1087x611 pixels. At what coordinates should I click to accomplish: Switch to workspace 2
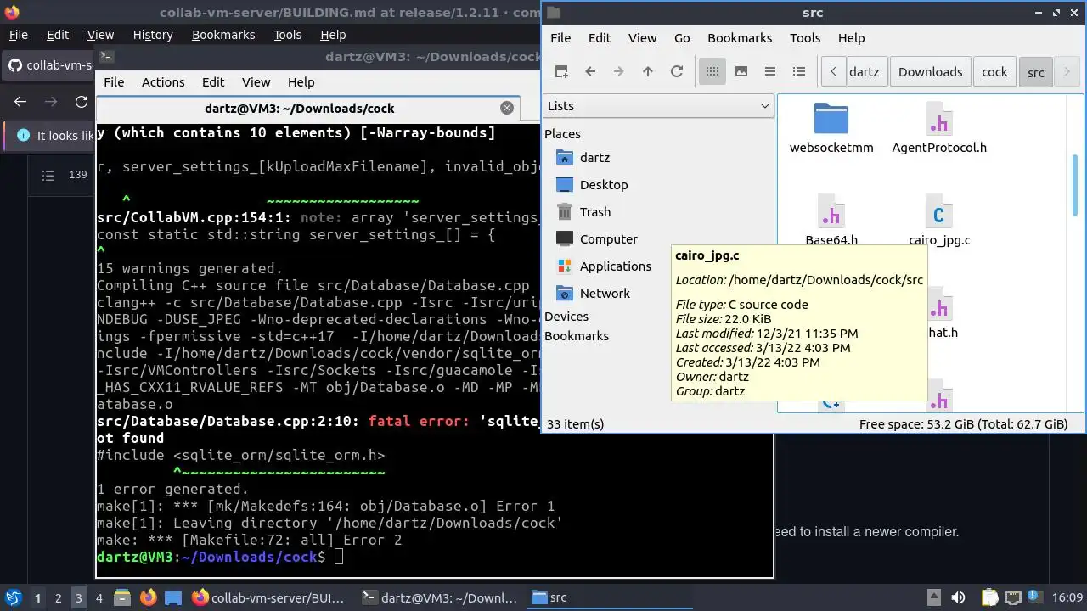(58, 597)
